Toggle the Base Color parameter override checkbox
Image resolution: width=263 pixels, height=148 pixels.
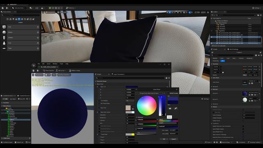click(99, 87)
